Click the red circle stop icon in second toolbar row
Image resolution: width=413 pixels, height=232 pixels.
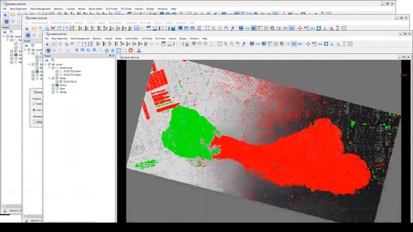[130, 50]
